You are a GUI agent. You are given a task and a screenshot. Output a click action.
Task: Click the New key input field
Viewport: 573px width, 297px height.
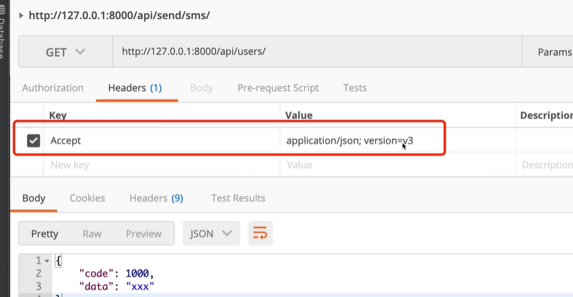coord(162,165)
